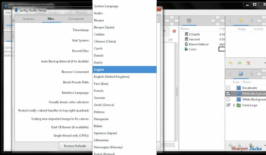The height and width of the screenshot is (155, 266).
Task: Choose English (United Kingdom) entry
Action: click(124, 77)
